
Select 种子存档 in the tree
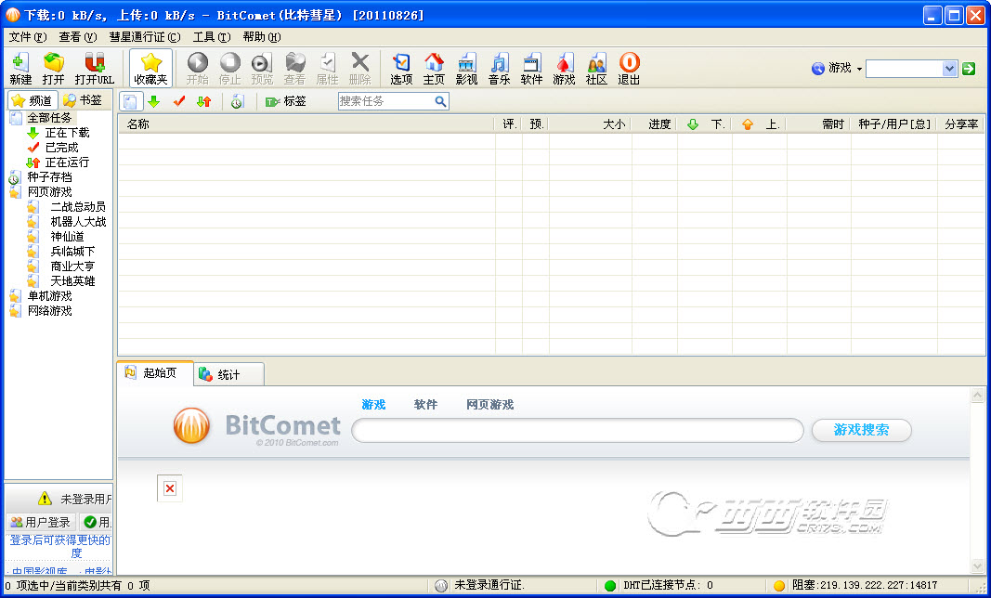49,177
